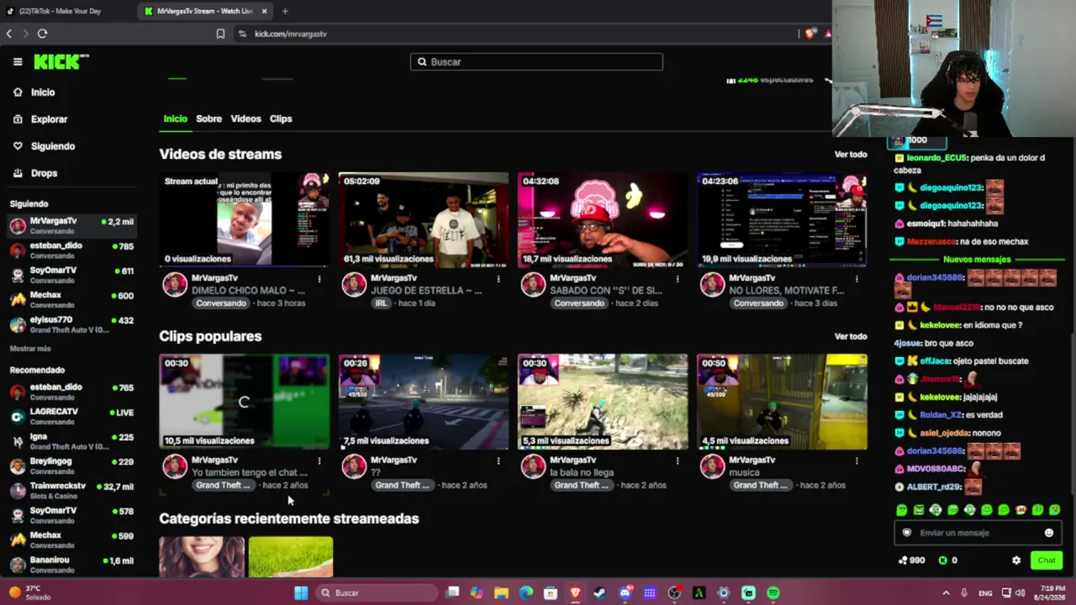Image resolution: width=1076 pixels, height=605 pixels.
Task: Select the Clips channel tab
Action: pyautogui.click(x=281, y=118)
